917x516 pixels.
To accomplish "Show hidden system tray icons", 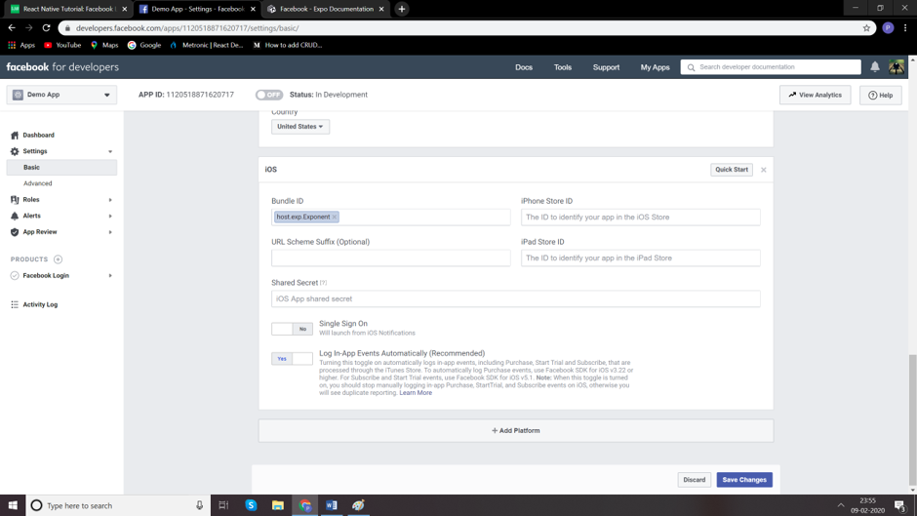I will click(x=840, y=505).
